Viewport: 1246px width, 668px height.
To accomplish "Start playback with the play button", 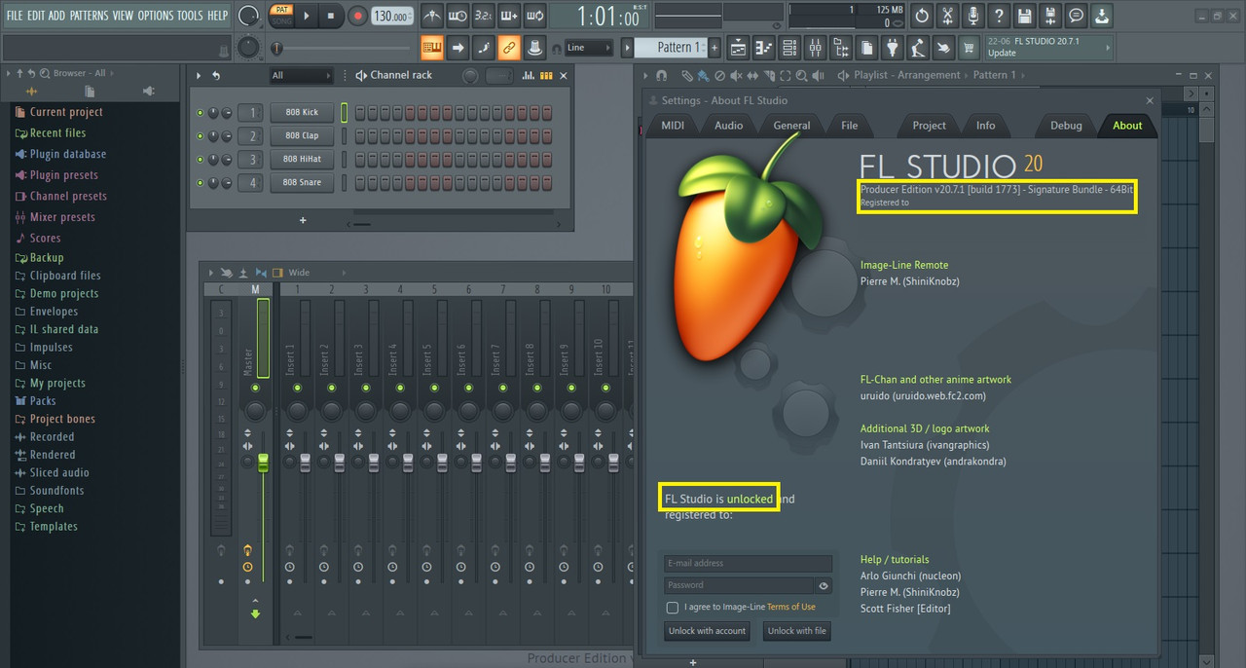I will pos(307,16).
